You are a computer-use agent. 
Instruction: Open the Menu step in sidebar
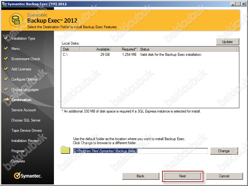[x=15, y=49]
